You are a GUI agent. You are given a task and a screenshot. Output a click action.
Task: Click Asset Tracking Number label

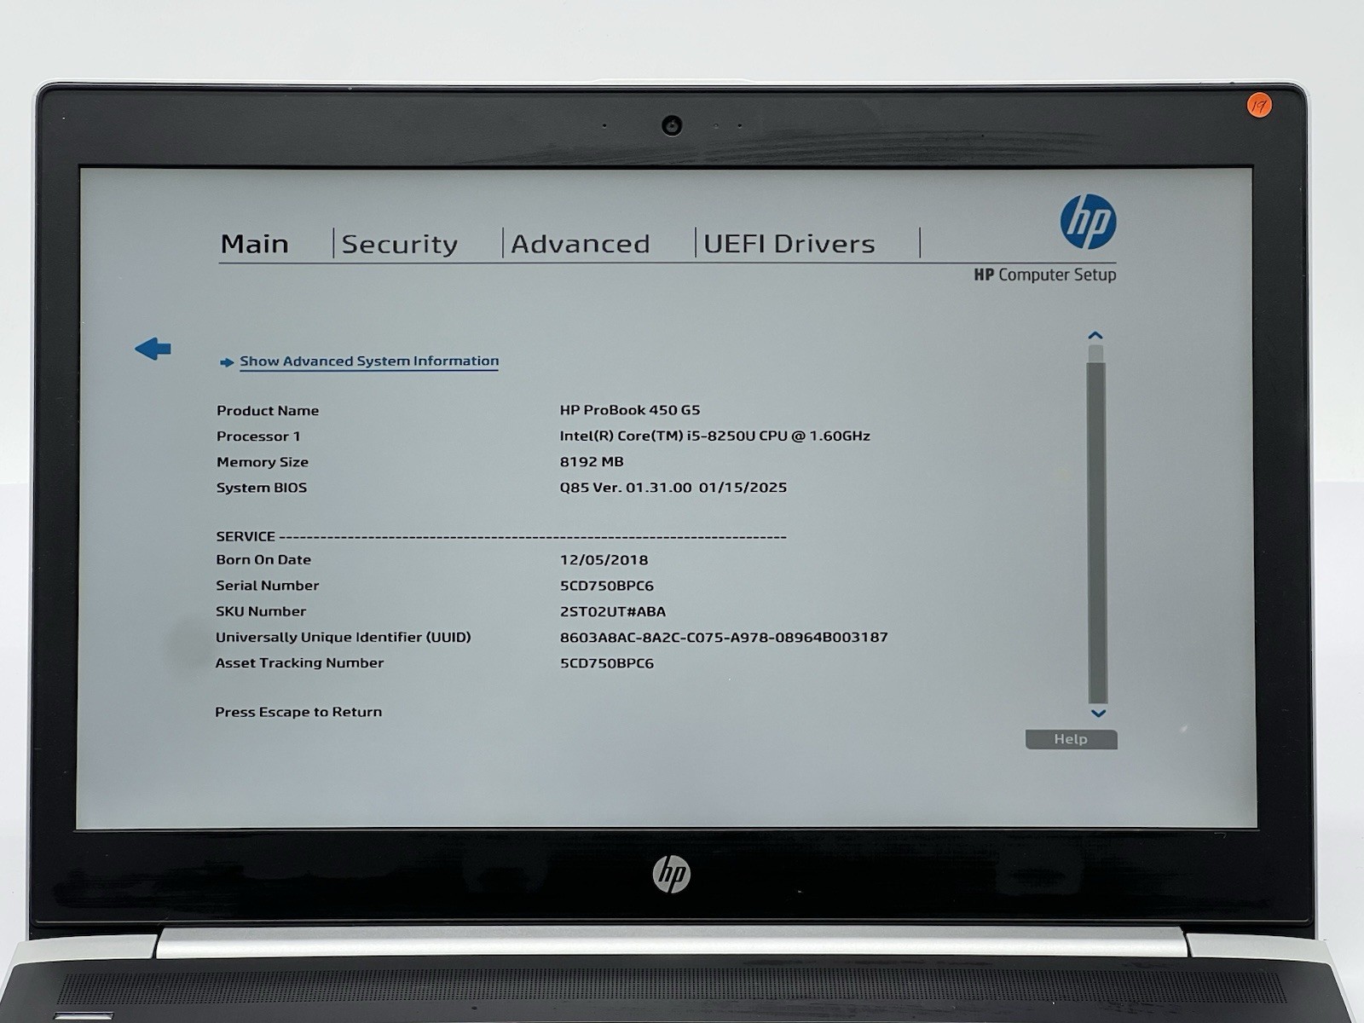[x=299, y=663]
